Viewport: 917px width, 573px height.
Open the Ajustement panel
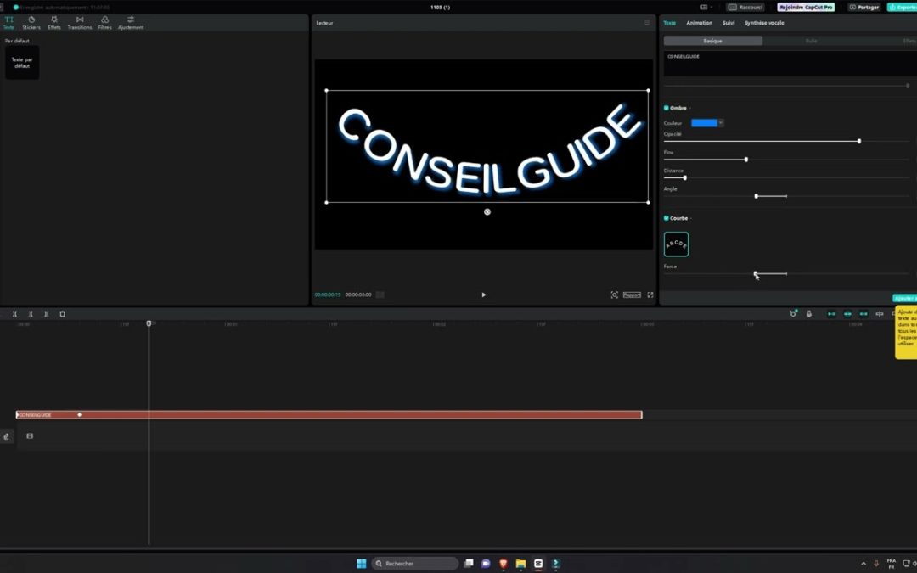pyautogui.click(x=131, y=23)
